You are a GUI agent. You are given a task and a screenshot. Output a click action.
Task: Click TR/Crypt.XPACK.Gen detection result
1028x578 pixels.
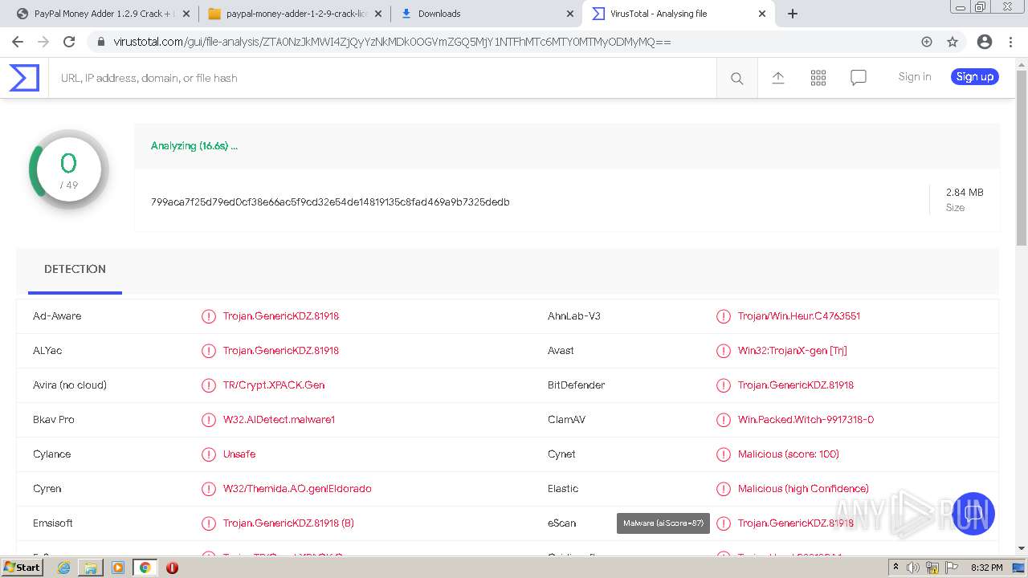[x=274, y=385]
